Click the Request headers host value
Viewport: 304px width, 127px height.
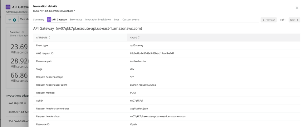[x=158, y=116]
